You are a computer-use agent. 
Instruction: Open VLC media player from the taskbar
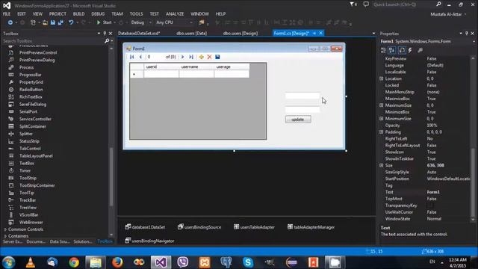coord(30,262)
